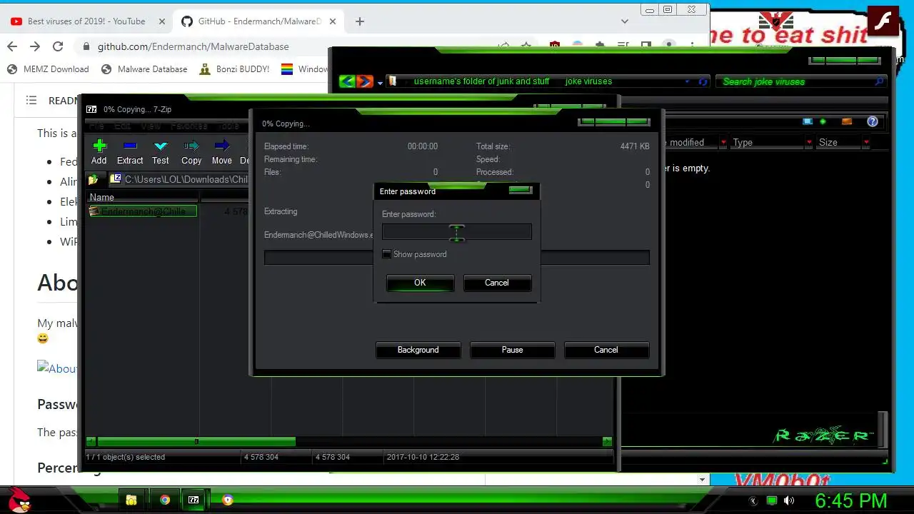Click the Explorer change view icon

[x=808, y=121]
